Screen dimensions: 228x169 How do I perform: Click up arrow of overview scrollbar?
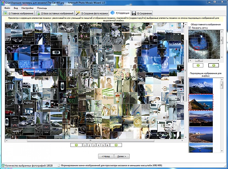[222, 32]
